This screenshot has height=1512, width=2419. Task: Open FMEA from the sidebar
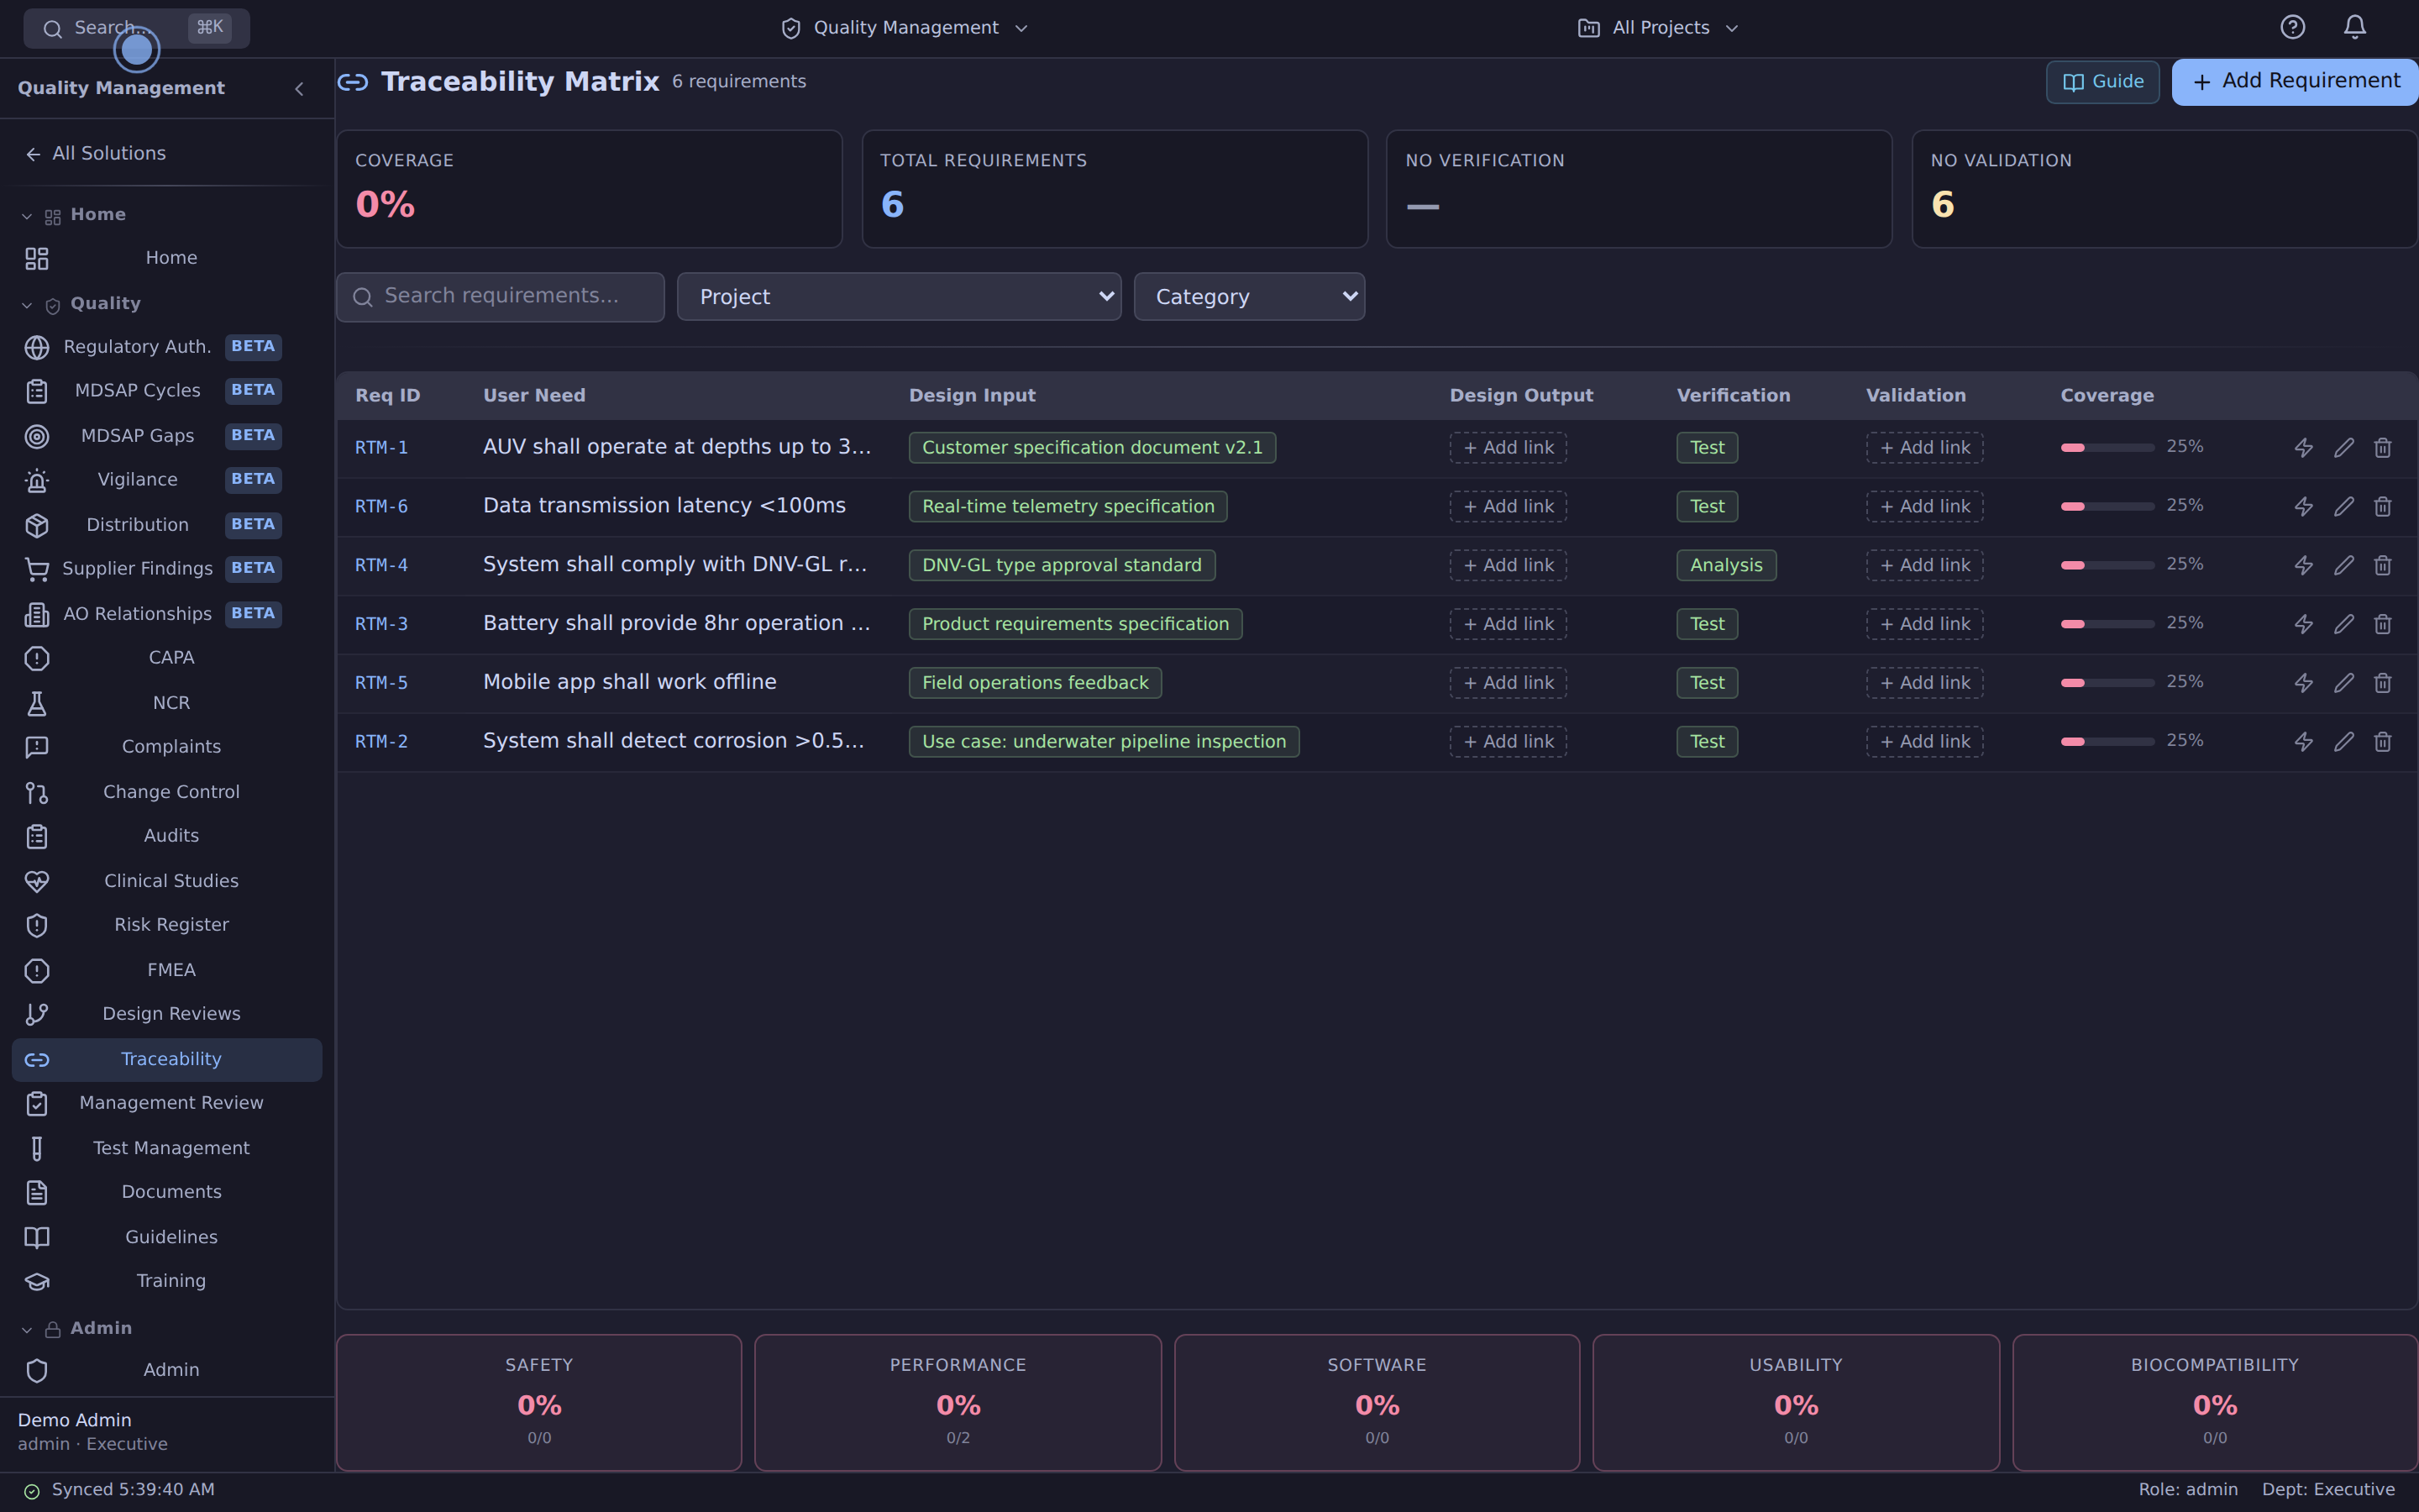(167, 970)
